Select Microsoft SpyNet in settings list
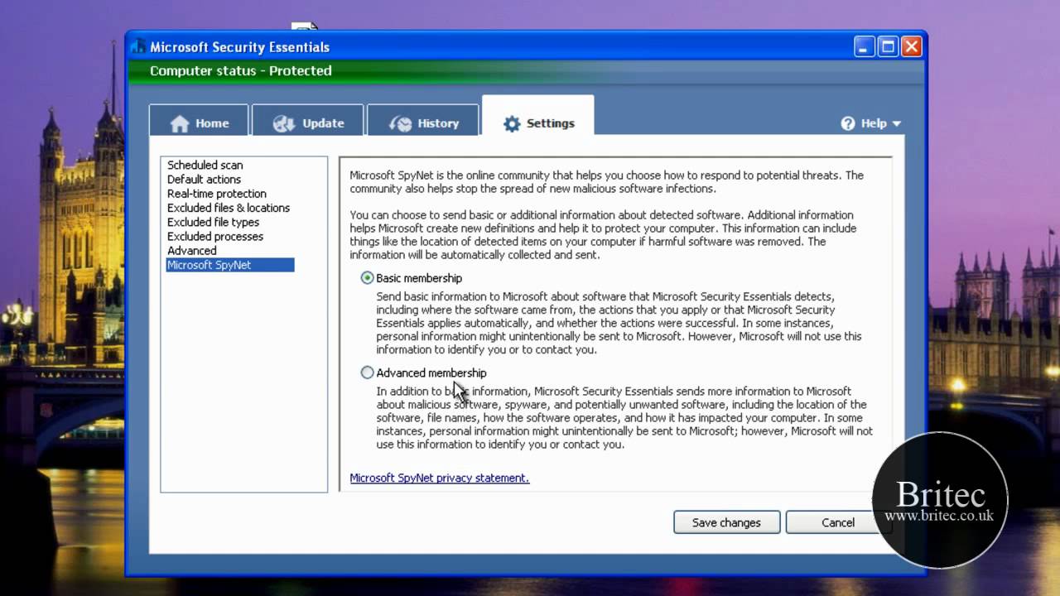The height and width of the screenshot is (596, 1060). tap(230, 265)
